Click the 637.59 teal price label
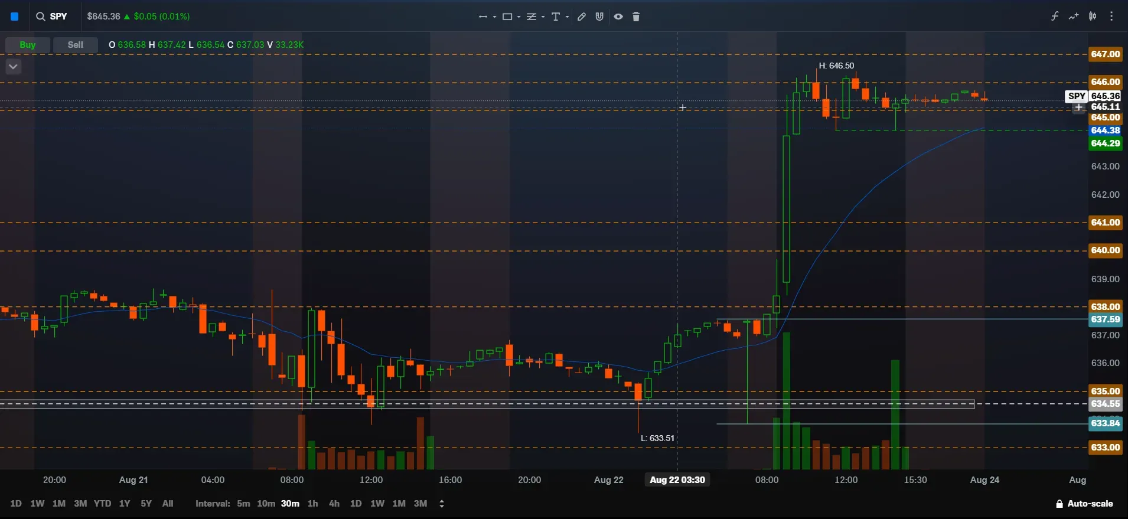Viewport: 1128px width, 519px height. coord(1106,319)
